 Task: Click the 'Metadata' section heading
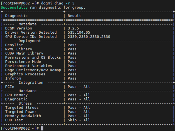click(x=28, y=24)
